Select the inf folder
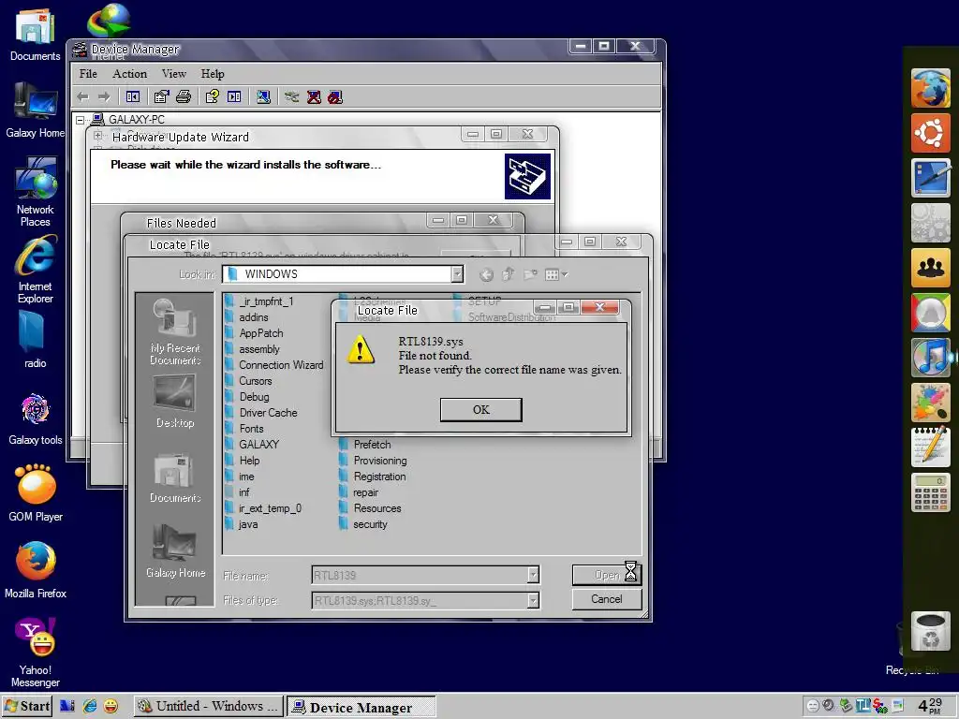This screenshot has height=719, width=959. 238,492
